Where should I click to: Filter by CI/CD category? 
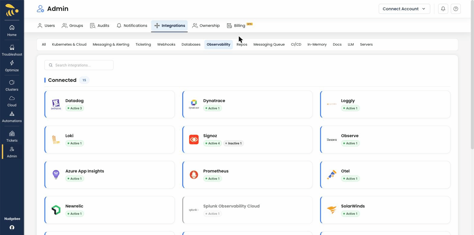click(296, 44)
